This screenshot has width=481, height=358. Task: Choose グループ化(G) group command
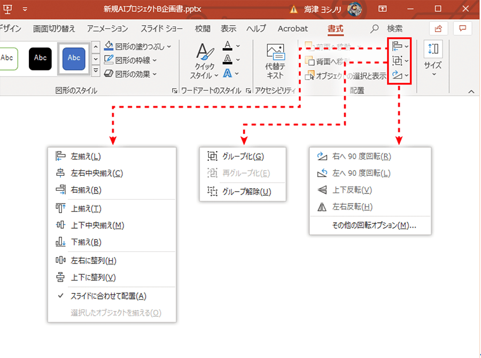click(243, 156)
